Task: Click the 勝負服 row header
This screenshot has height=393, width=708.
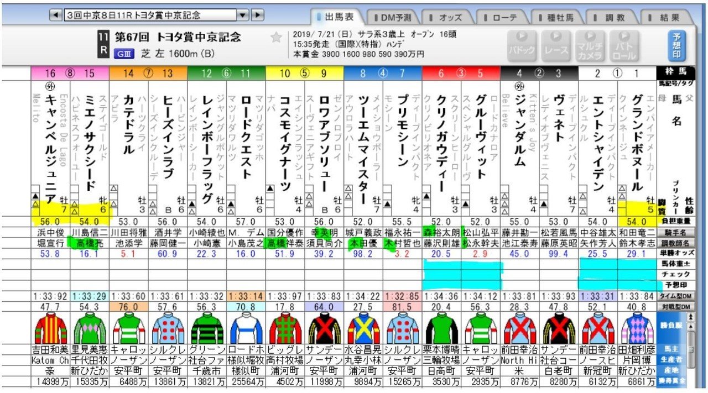Action: tap(673, 327)
